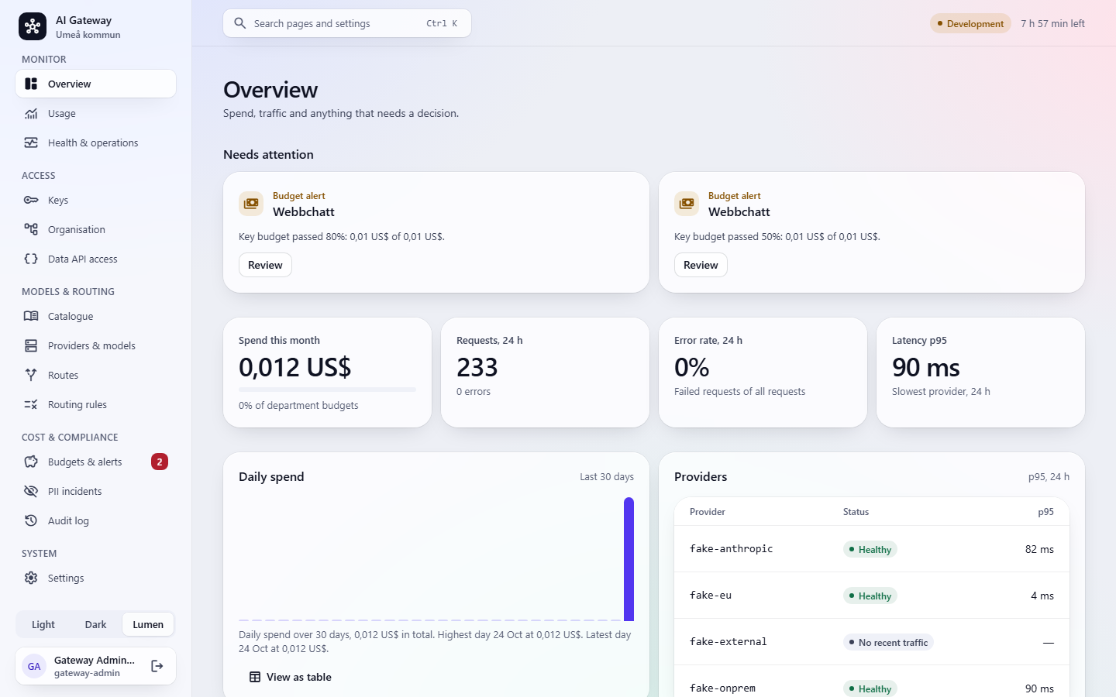Screen dimensions: 1116x697
Task: Click the Spend this month progress bar
Action: click(327, 390)
